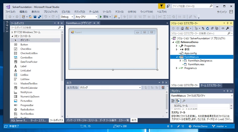Open the Tools menu

pos(107,12)
